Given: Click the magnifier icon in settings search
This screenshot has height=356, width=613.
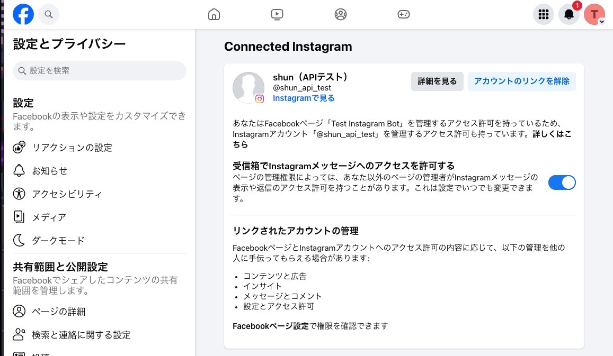Looking at the screenshot, I should [22, 71].
